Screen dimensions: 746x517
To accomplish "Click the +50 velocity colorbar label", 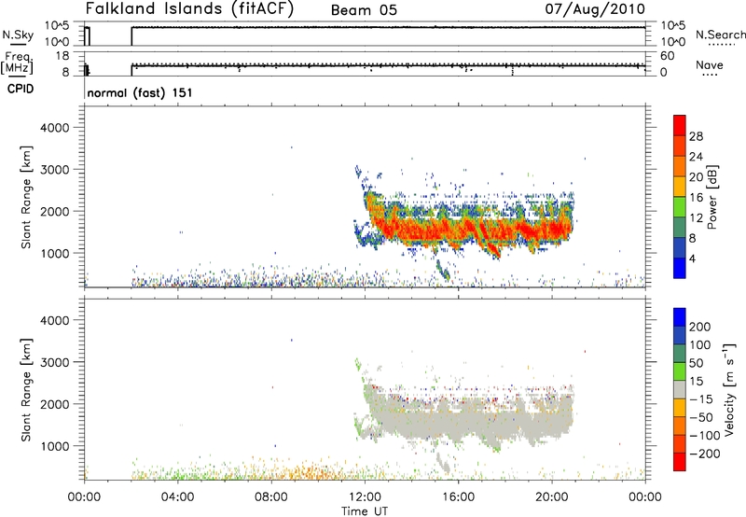I will 696,363.
